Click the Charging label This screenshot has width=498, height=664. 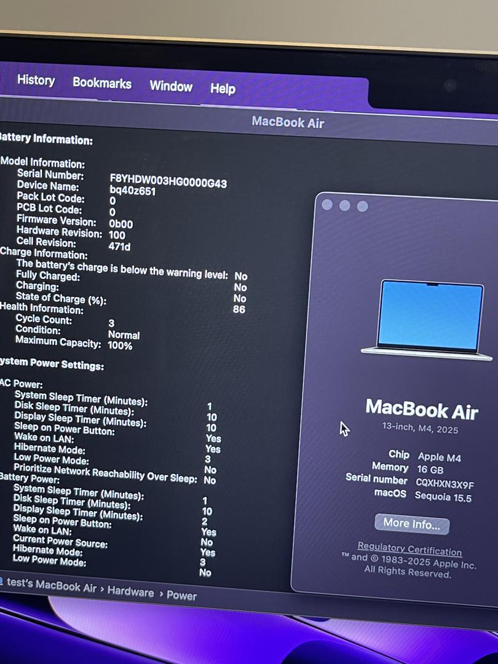tap(38, 286)
